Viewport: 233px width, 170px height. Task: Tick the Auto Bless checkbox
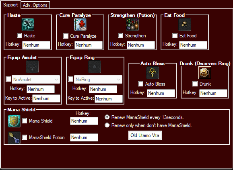click(x=140, y=84)
